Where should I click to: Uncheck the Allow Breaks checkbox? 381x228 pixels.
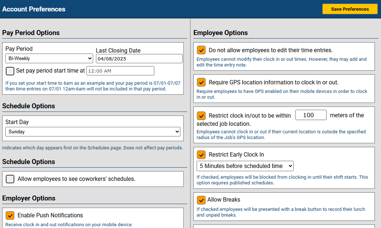coord(201,200)
